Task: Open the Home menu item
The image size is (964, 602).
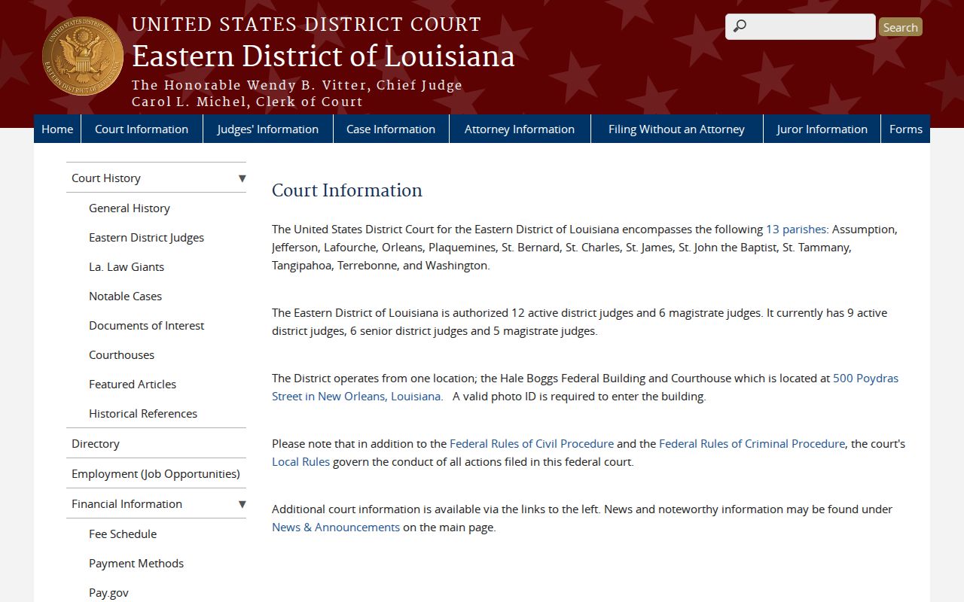Action: pos(57,129)
